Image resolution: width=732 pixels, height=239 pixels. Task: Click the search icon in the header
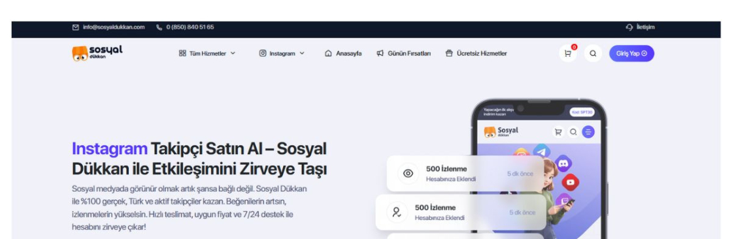593,53
